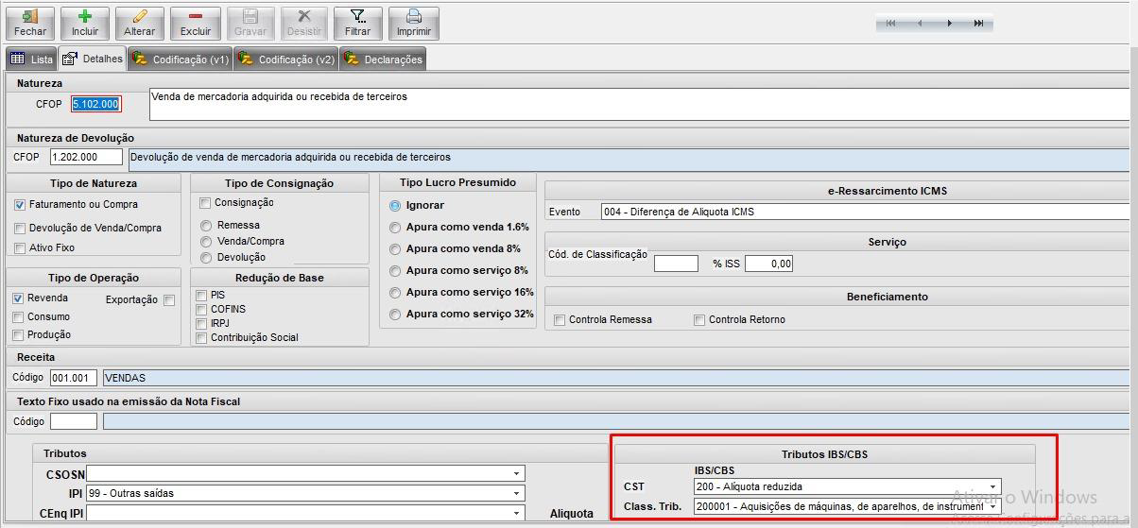Check the COFINS base reduction box
Viewport: 1138px width, 528px height.
(201, 310)
